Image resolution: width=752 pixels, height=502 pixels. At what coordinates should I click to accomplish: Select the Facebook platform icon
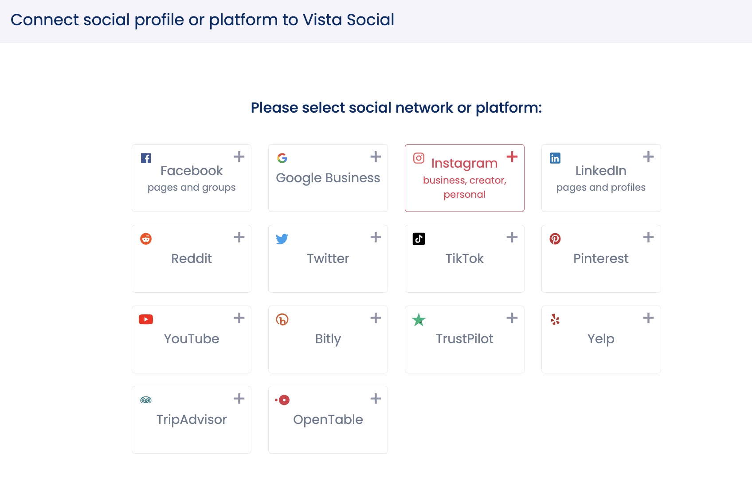pyautogui.click(x=145, y=158)
